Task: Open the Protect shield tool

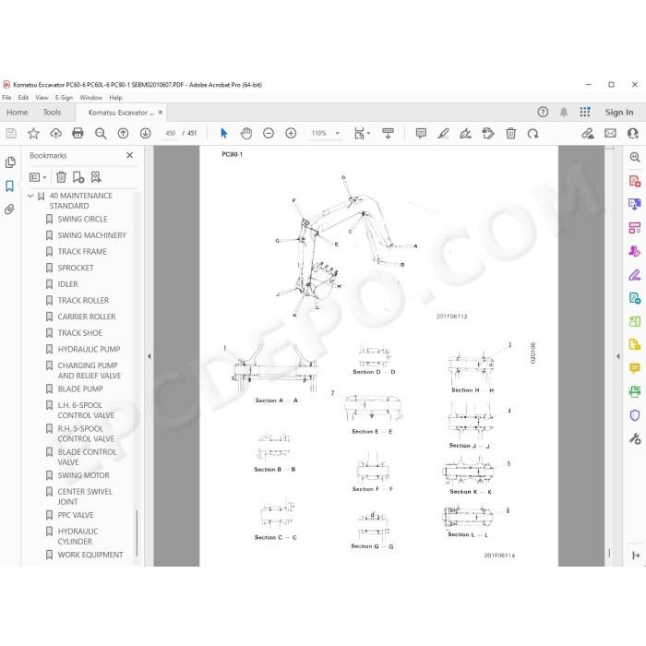Action: [x=635, y=415]
